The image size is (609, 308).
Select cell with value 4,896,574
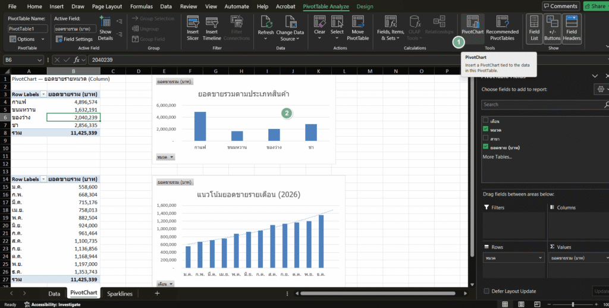click(73, 102)
